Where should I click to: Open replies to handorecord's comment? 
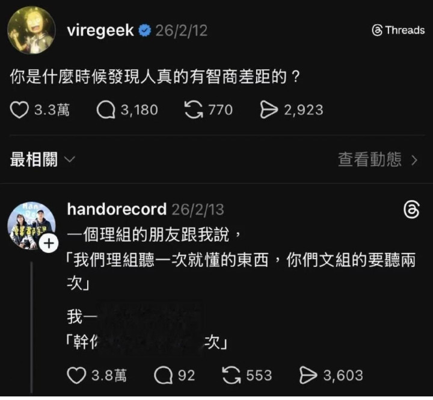163,375
